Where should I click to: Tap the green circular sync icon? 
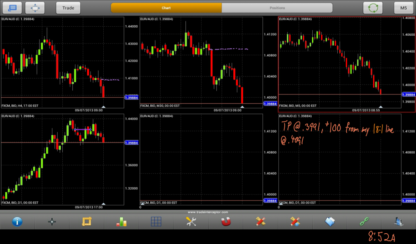[373, 8]
